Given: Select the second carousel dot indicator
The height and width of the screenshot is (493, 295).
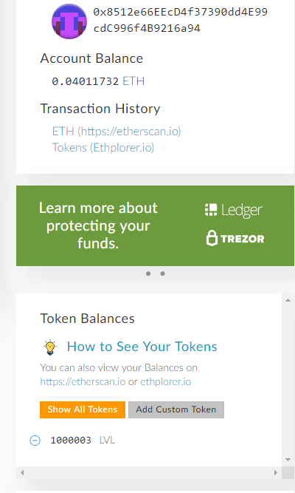Looking at the screenshot, I should pyautogui.click(x=162, y=273).
